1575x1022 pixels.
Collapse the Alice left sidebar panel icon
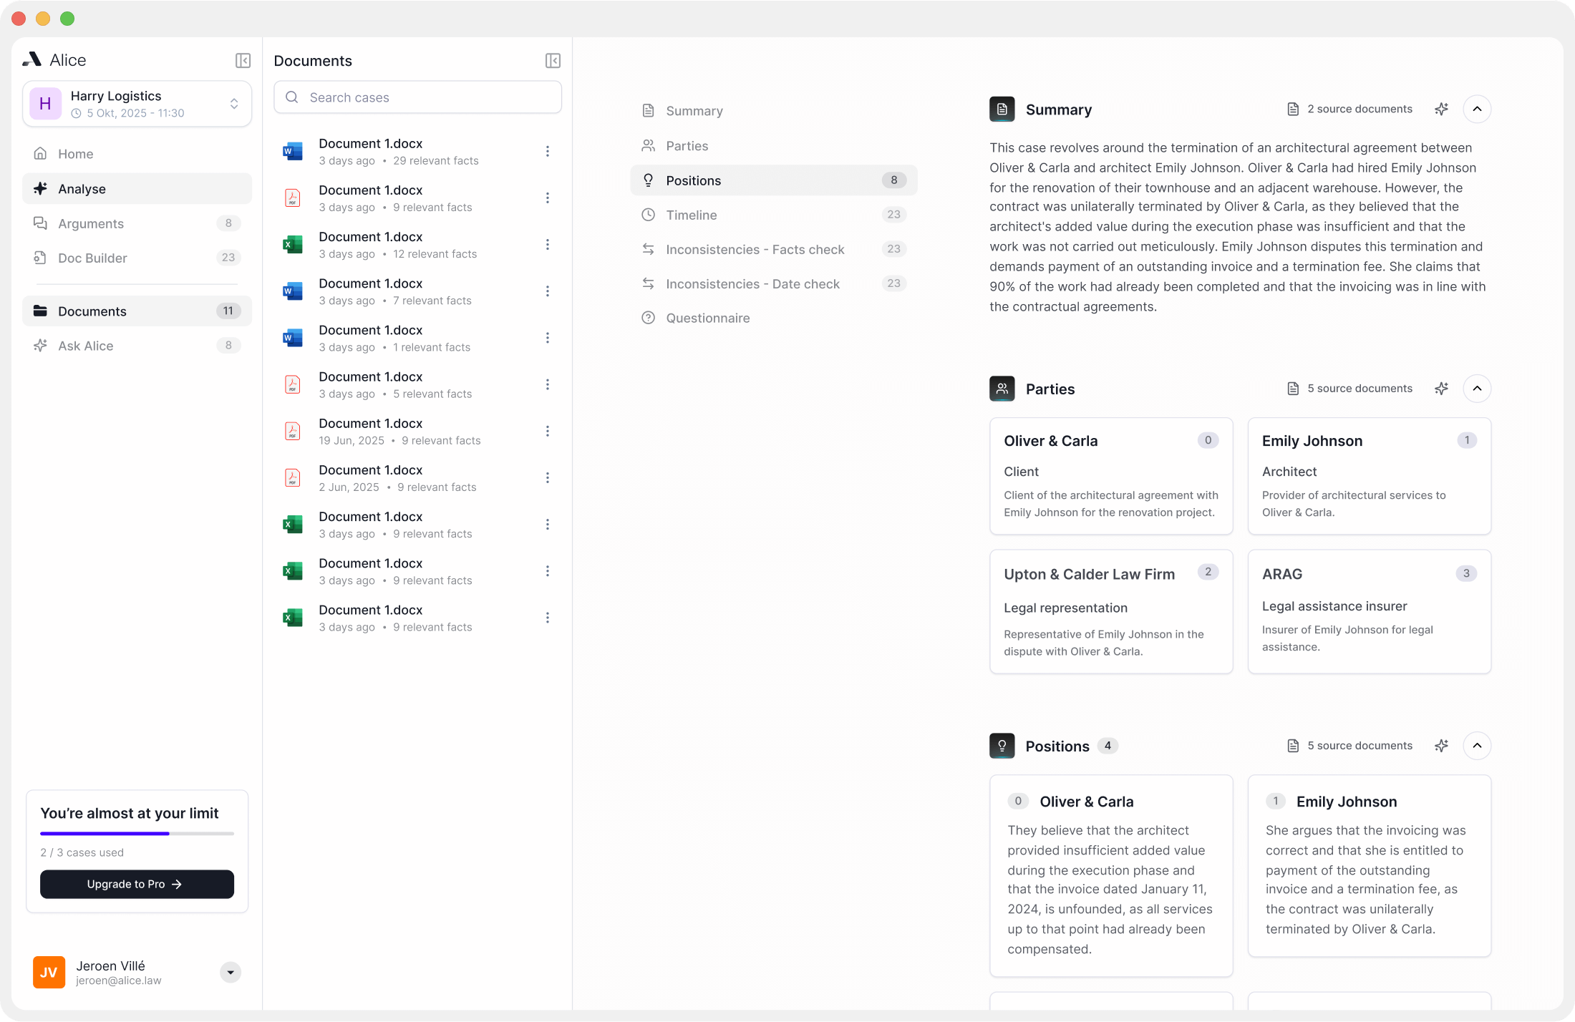point(243,61)
